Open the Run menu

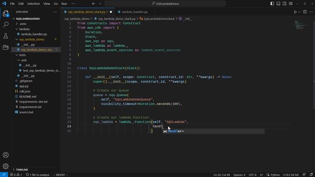tap(64, 3)
